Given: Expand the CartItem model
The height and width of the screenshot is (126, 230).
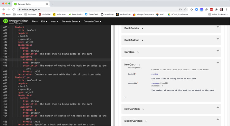Looking at the screenshot, I should click(x=132, y=52).
